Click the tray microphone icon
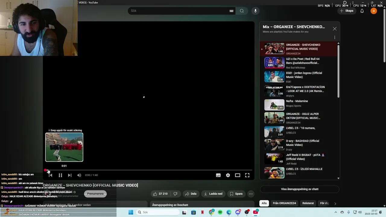 point(349,212)
